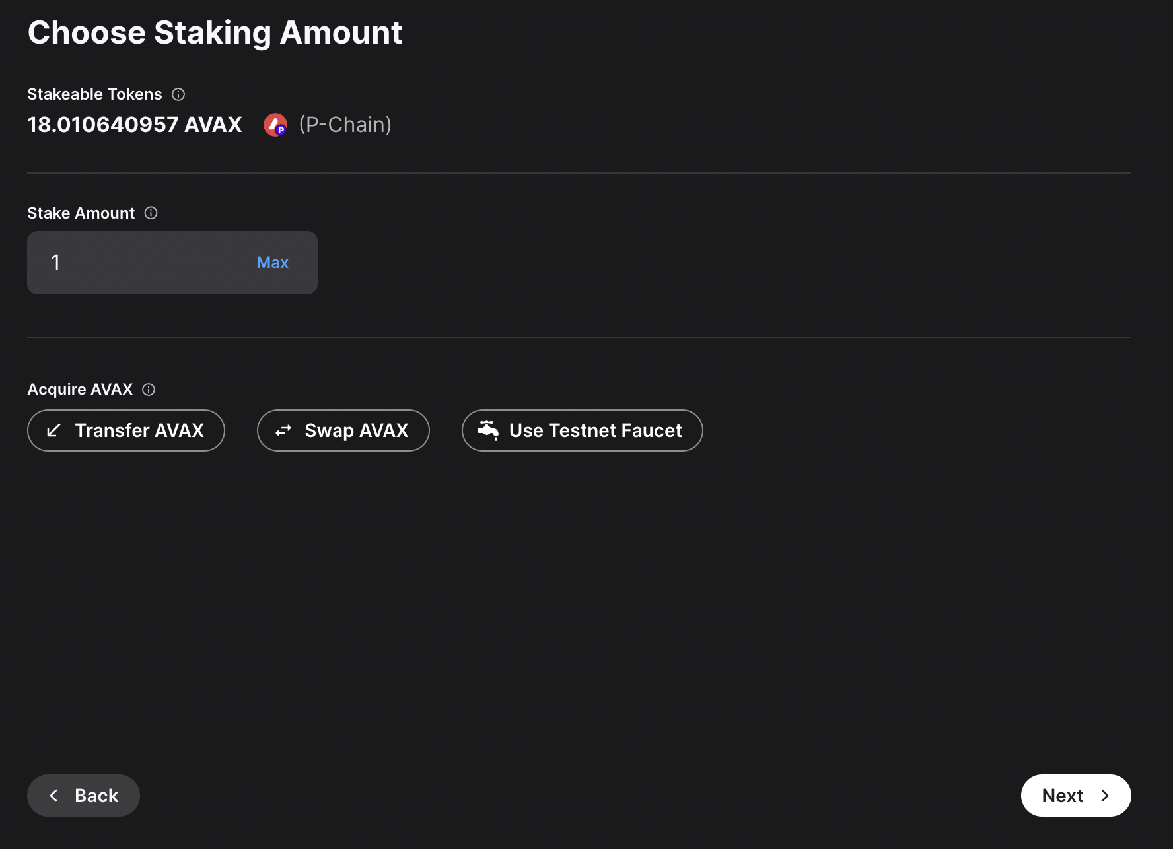This screenshot has height=849, width=1173.
Task: Select the Use Testnet Faucet text
Action: [x=595, y=430]
